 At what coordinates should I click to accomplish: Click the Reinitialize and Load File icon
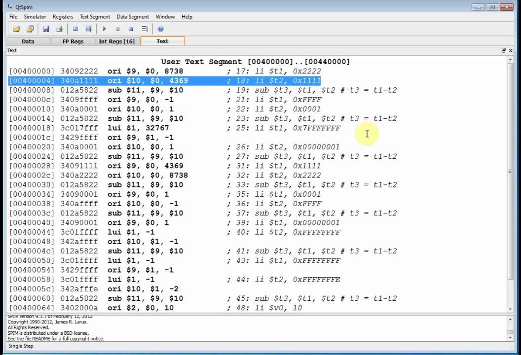30,29
